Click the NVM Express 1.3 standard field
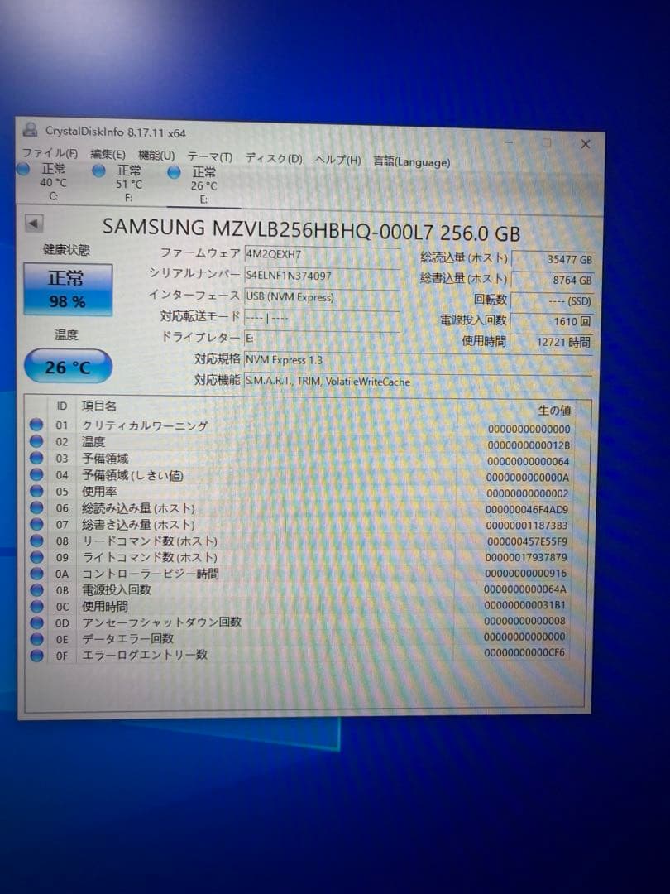This screenshot has height=894, width=670. click(419, 360)
